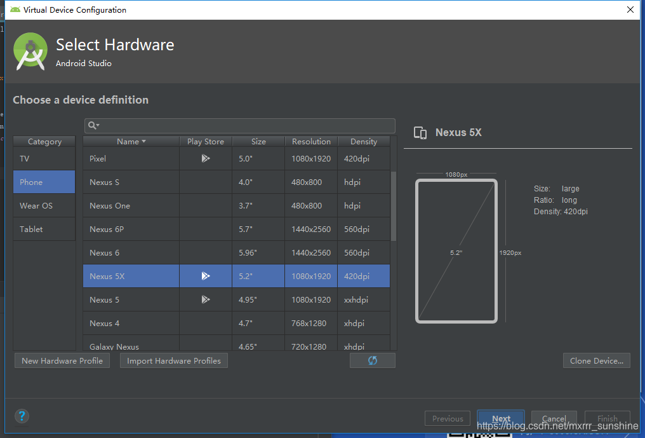The width and height of the screenshot is (645, 438).
Task: Click the Nexus 5X device preview thumbnail
Action: [x=456, y=251]
